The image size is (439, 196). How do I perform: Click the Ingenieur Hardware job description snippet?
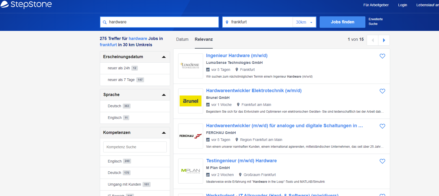[259, 77]
